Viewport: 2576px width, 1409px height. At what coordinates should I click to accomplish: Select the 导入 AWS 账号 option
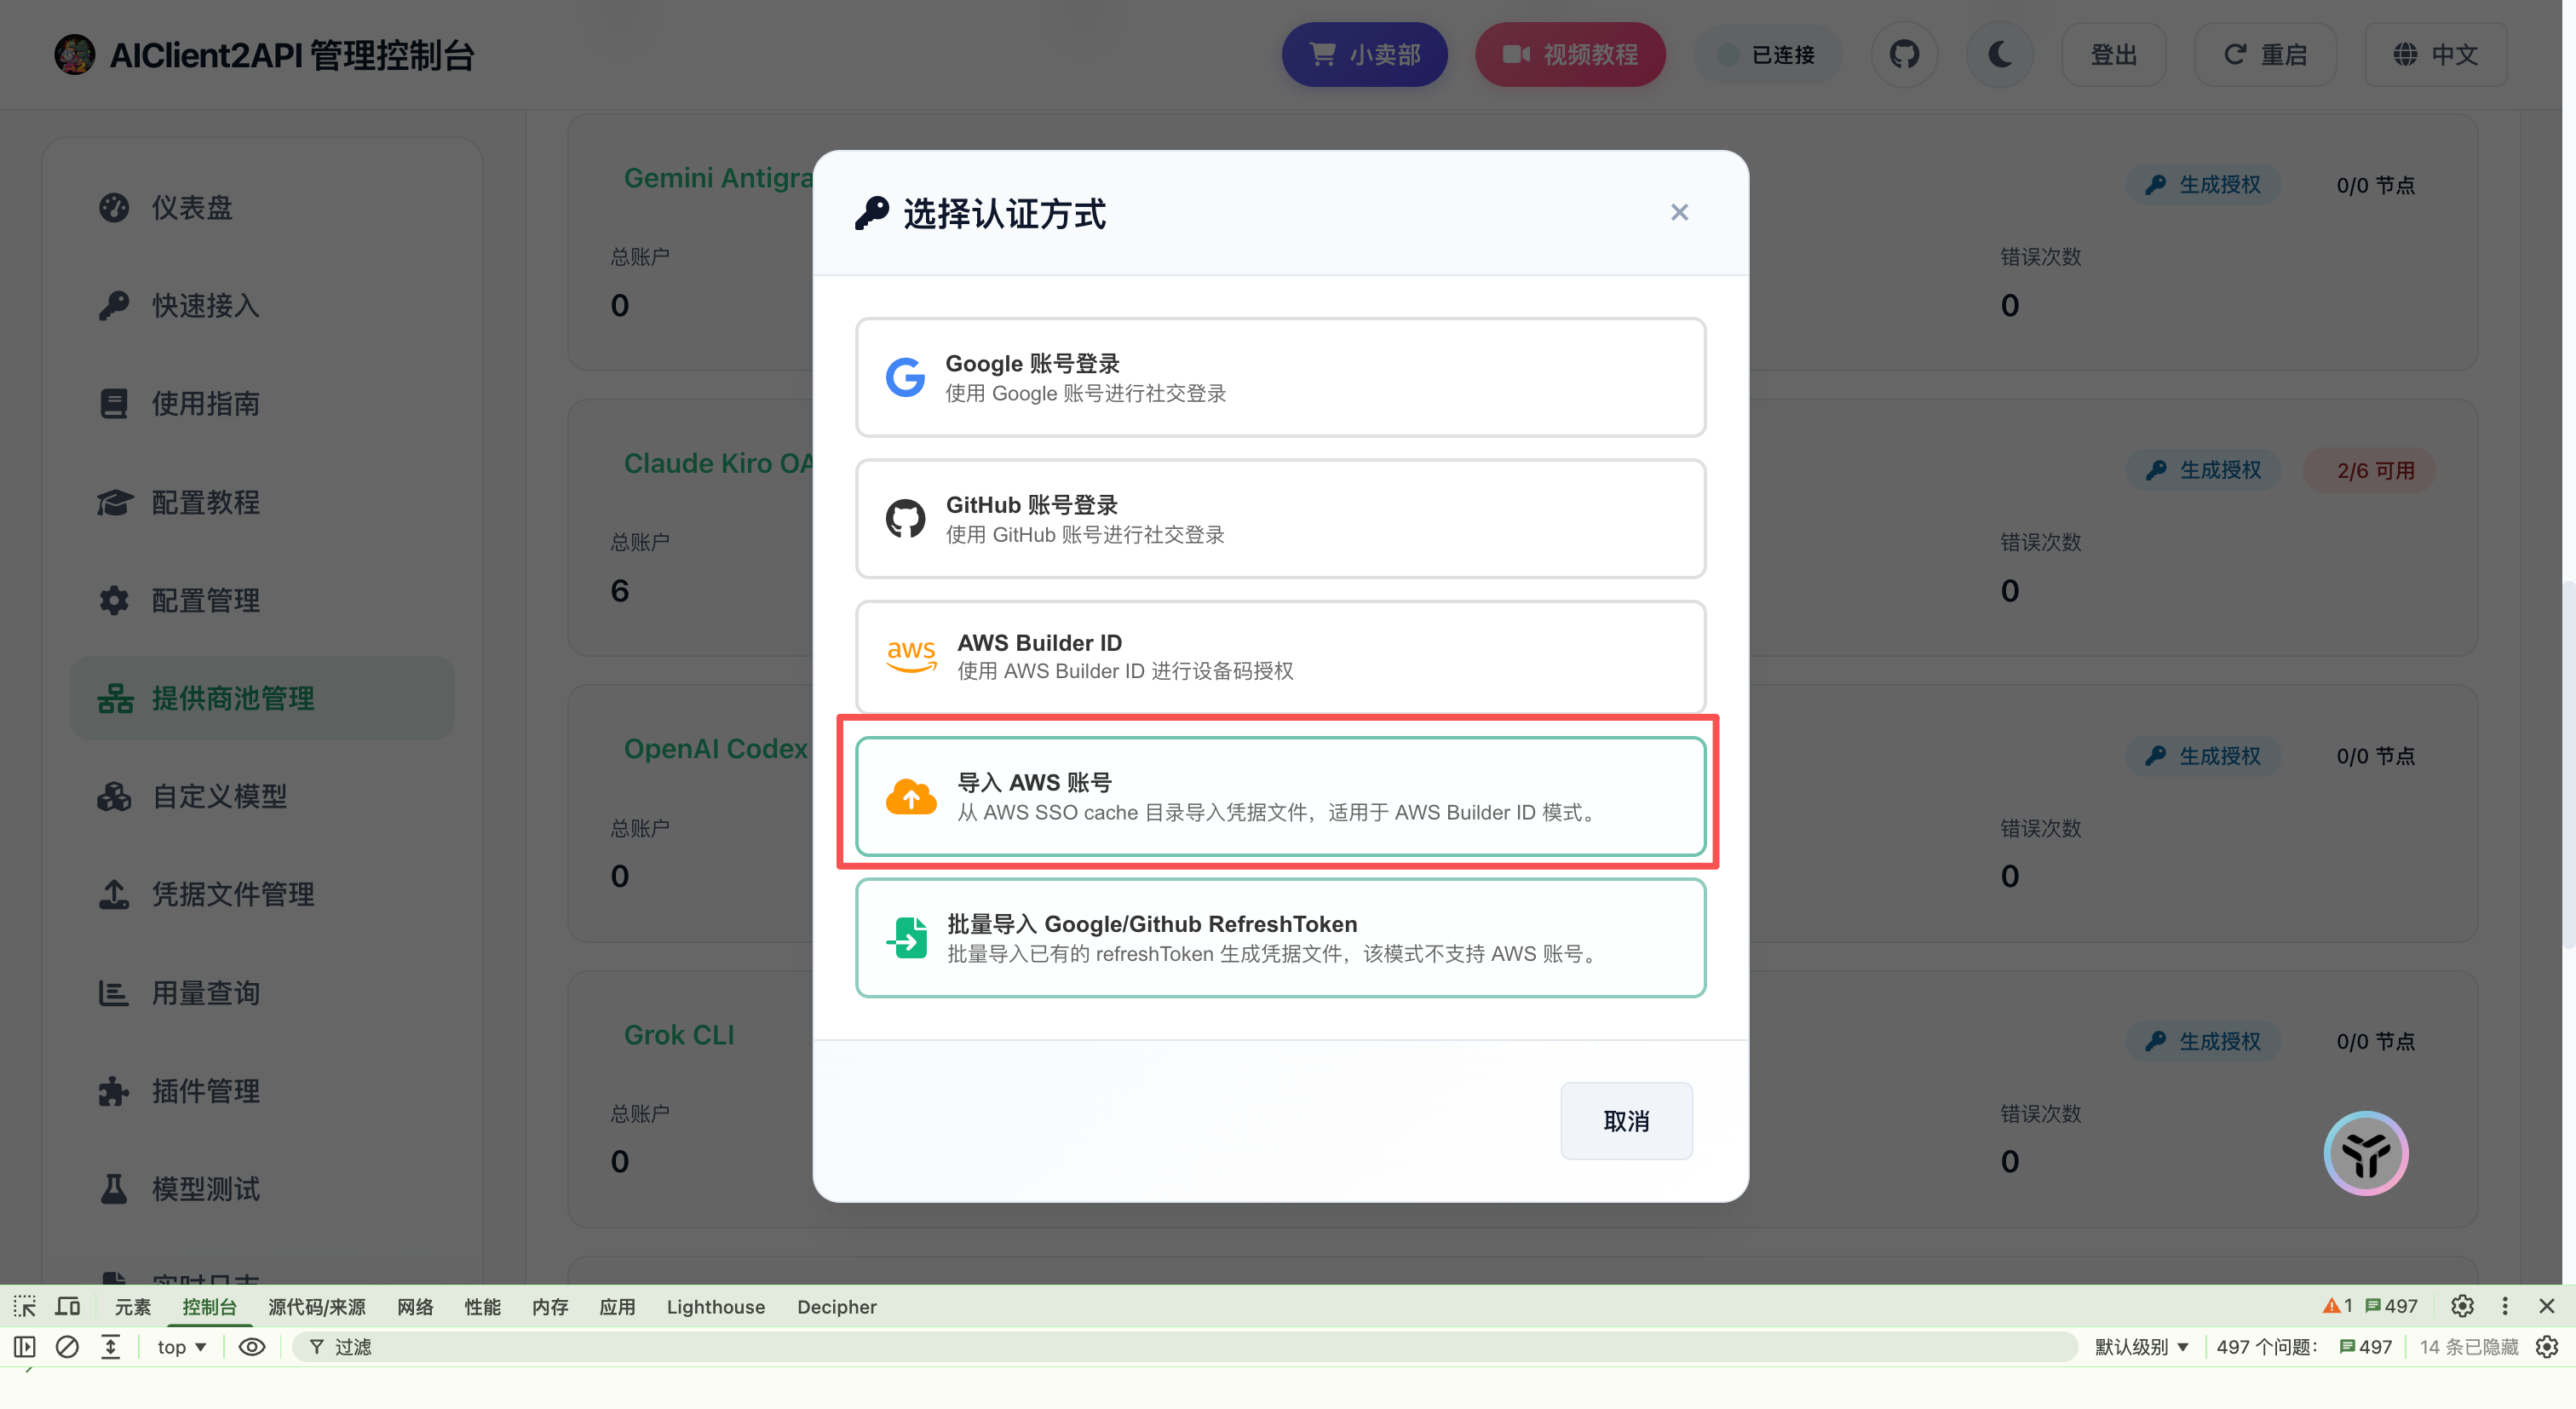pyautogui.click(x=1280, y=796)
